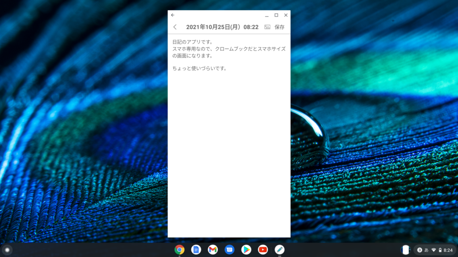Maximize the diary app window
This screenshot has width=458, height=257.
tap(276, 15)
